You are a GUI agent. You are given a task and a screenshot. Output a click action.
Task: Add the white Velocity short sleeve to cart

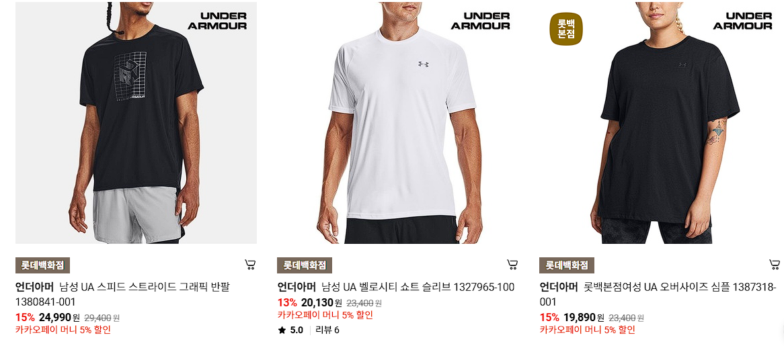click(x=512, y=265)
